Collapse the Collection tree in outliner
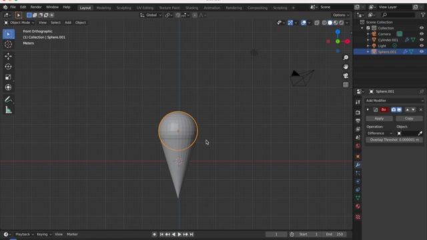Viewport: 427px width, 240px height. [x=362, y=28]
